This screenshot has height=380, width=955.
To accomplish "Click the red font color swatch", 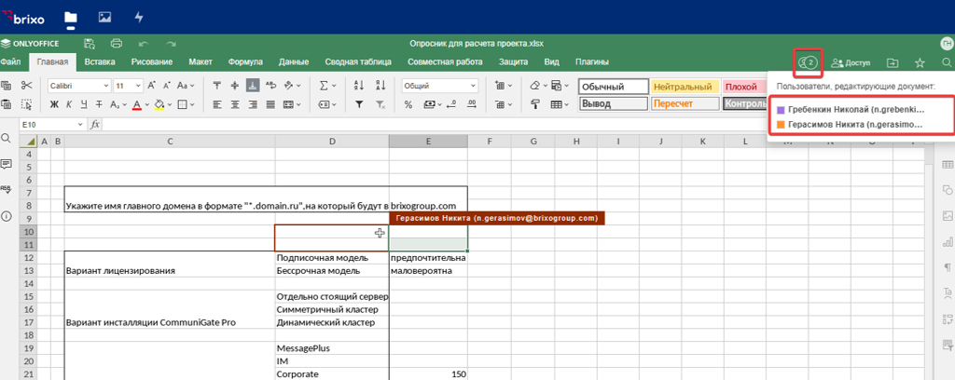I will (137, 104).
